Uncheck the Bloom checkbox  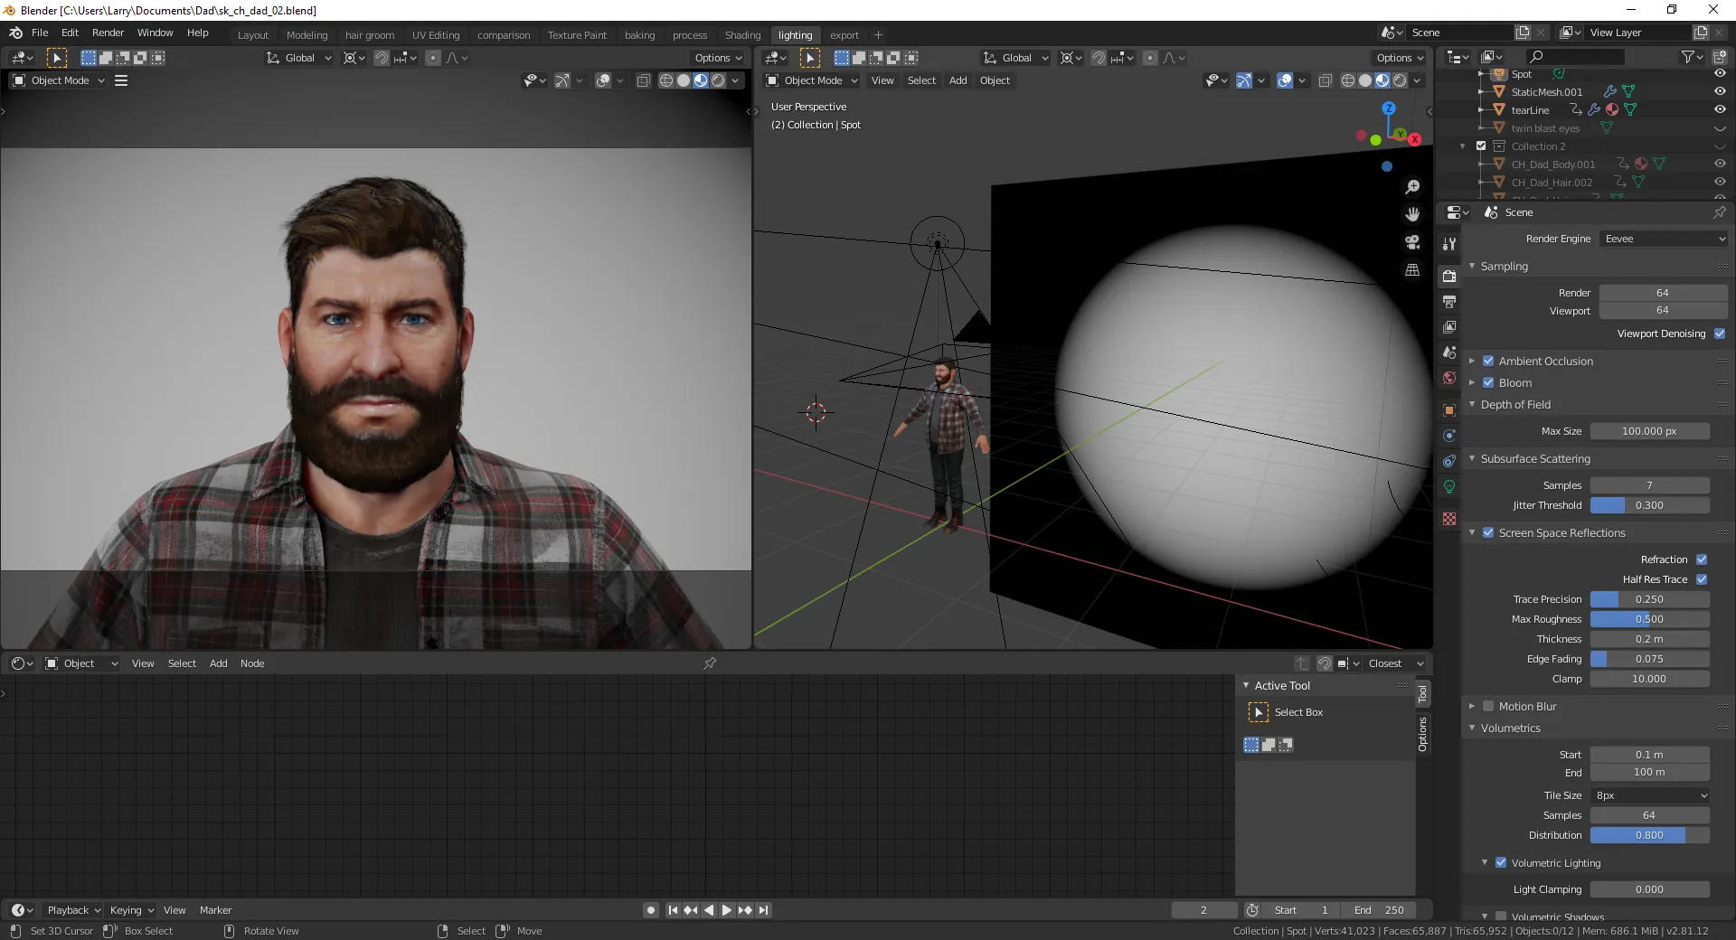click(x=1488, y=382)
